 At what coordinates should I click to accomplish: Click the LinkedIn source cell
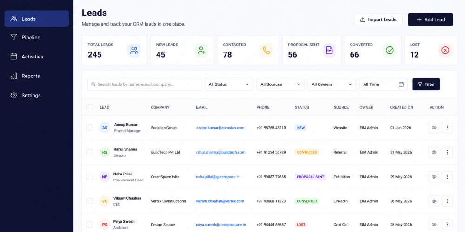point(341,201)
